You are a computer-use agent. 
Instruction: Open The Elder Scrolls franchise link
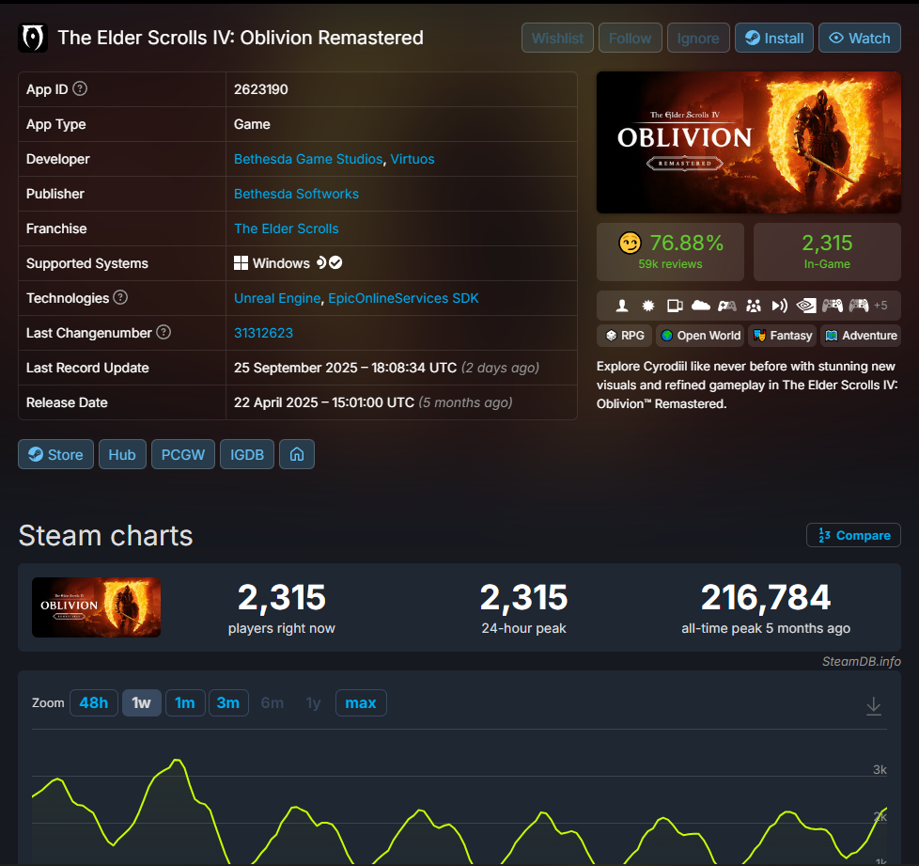[286, 228]
